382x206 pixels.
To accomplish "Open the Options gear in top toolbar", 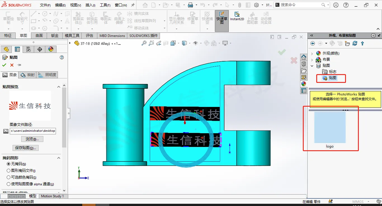I will (x=256, y=5).
